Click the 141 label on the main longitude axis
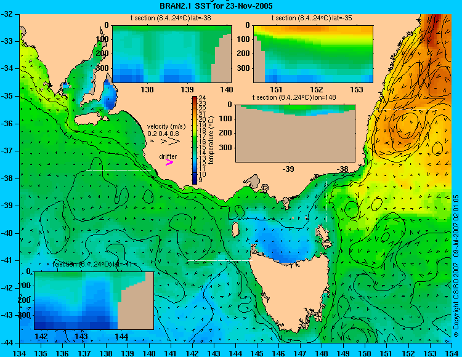The width and height of the screenshot is (462, 357). point(171,353)
